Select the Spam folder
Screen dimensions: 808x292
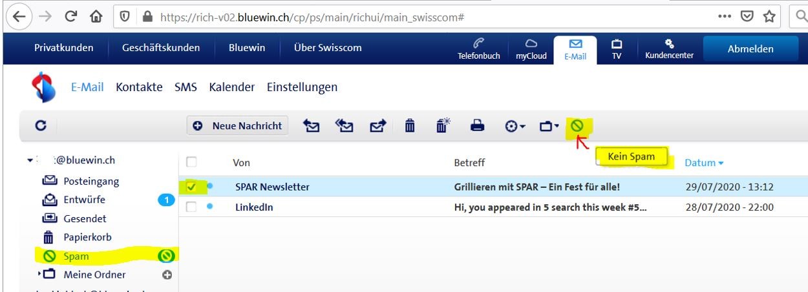(x=76, y=256)
